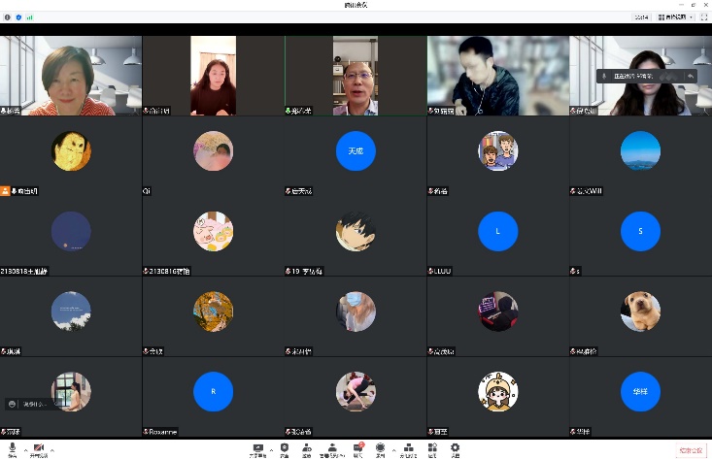
Task: Click the chat message input box
Action: pos(27,403)
